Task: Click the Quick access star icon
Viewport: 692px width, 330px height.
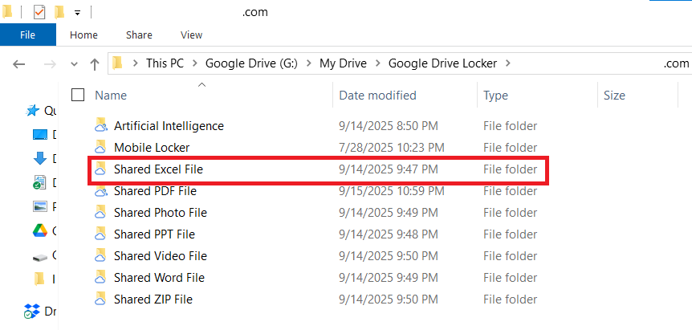Action: pos(33,111)
